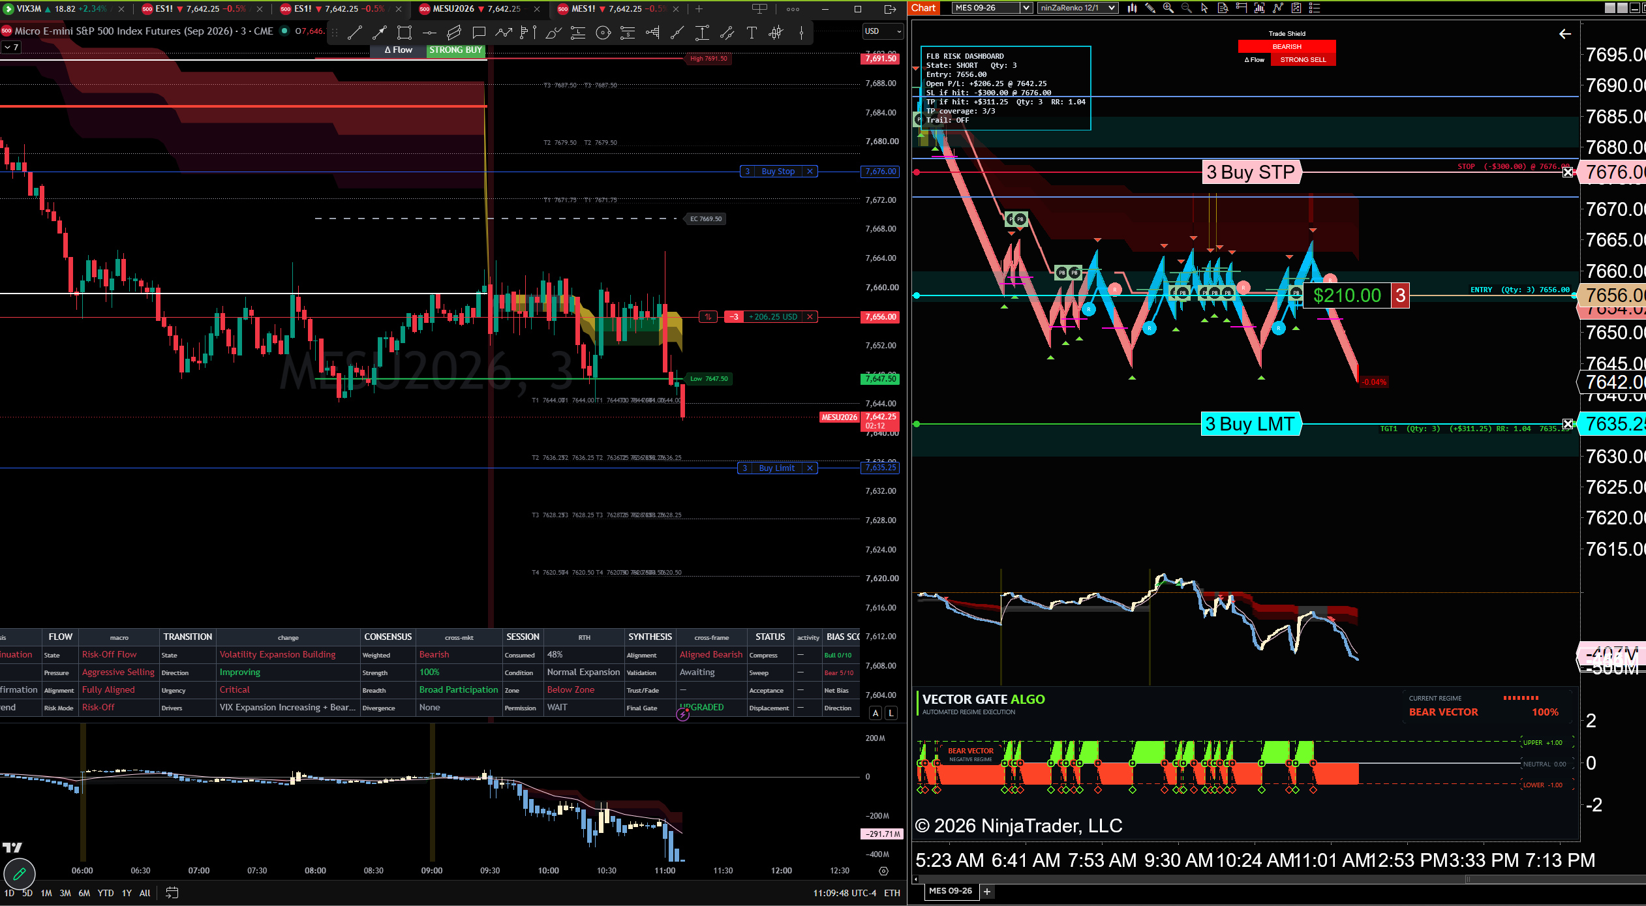Select the Long Position tool

(x=578, y=33)
